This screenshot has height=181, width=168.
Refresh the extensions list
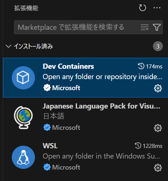(x=143, y=8)
